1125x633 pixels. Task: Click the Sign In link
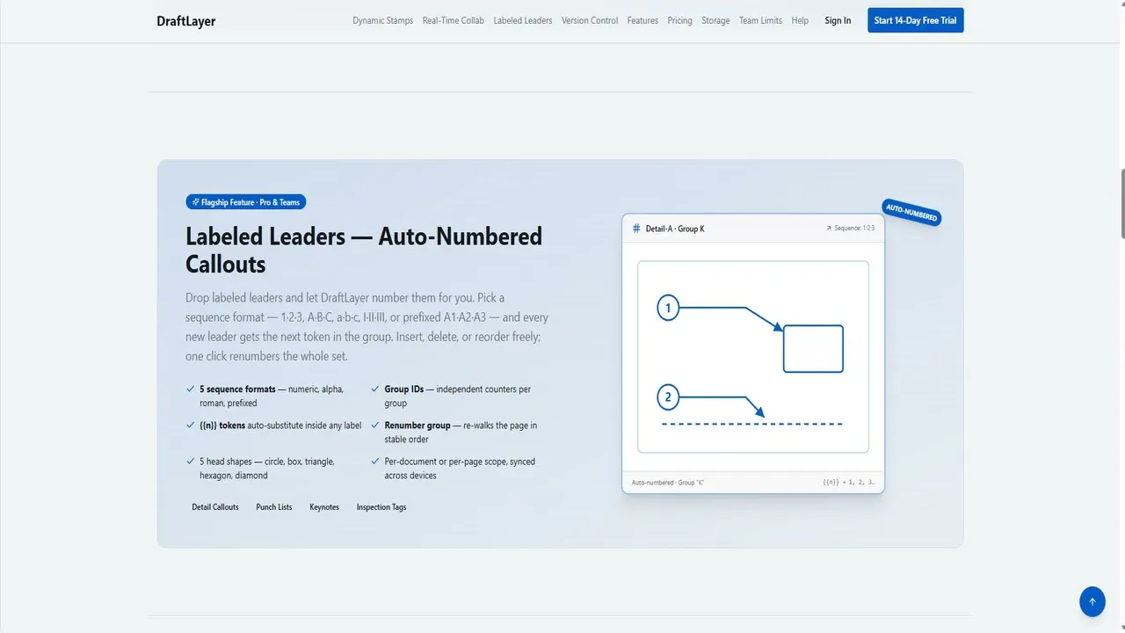point(838,20)
